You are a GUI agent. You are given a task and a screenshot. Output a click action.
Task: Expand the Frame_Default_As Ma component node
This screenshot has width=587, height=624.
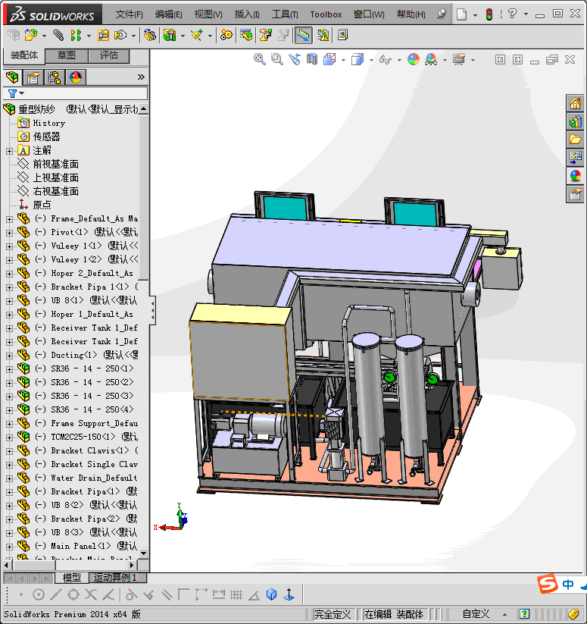click(9, 219)
